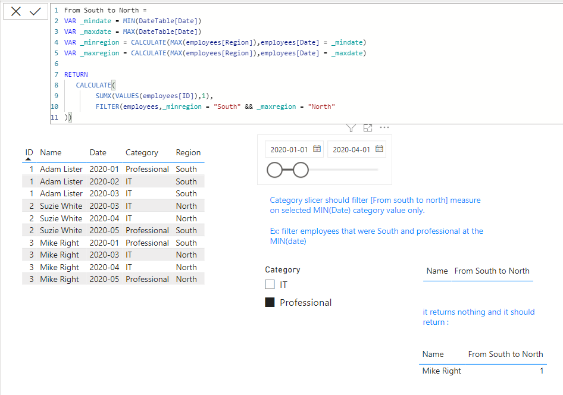
Task: Cancel the formula edit with the X icon
Action: click(x=16, y=11)
